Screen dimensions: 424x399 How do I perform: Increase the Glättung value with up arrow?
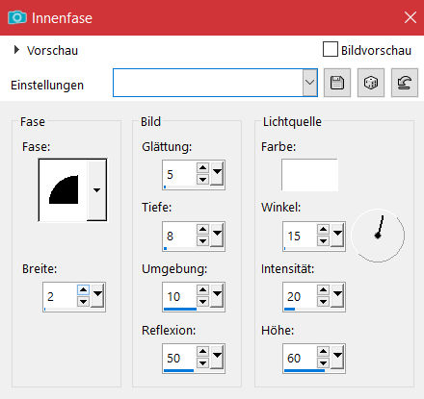[202, 167]
